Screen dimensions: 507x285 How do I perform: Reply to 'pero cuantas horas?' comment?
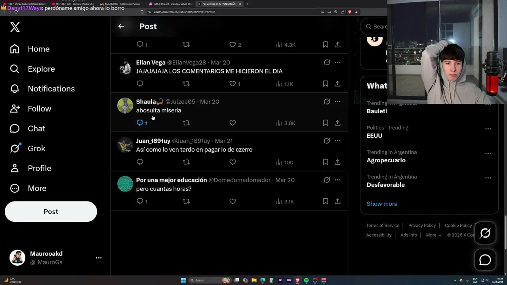(142, 201)
